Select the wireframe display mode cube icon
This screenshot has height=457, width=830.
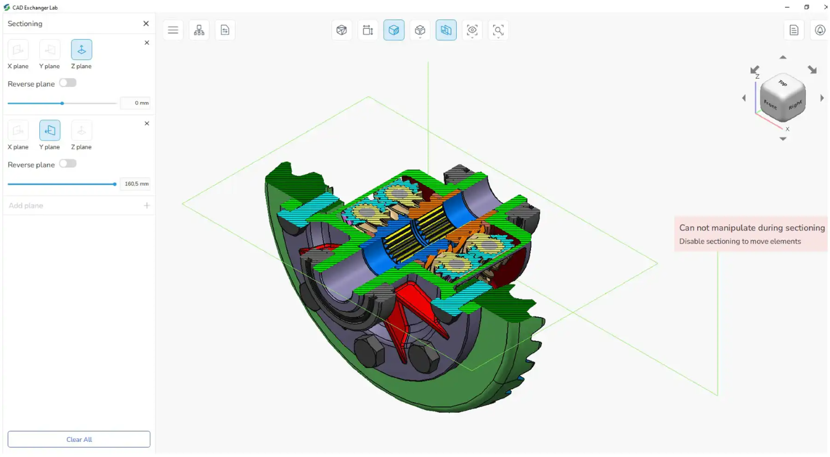pos(341,30)
